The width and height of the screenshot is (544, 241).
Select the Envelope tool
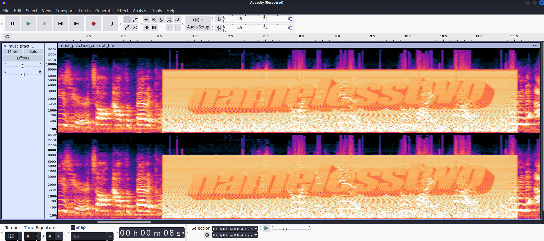coord(135,20)
